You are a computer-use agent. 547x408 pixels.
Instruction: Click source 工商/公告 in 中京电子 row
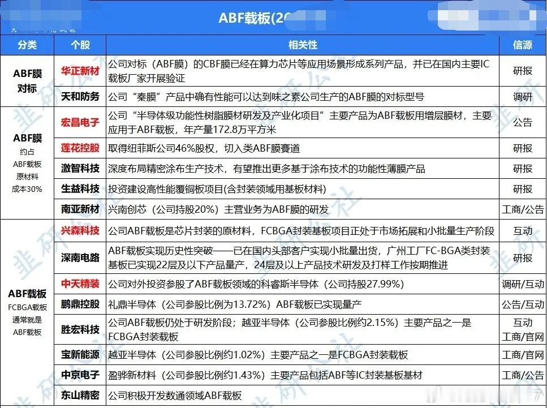point(523,375)
